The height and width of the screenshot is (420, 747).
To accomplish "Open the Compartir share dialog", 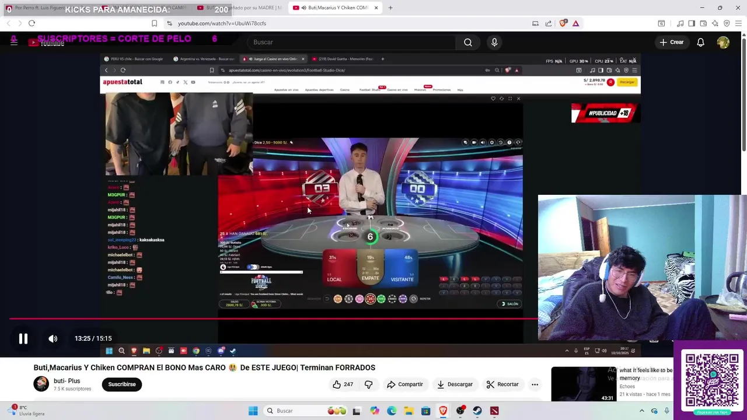I will pos(405,384).
